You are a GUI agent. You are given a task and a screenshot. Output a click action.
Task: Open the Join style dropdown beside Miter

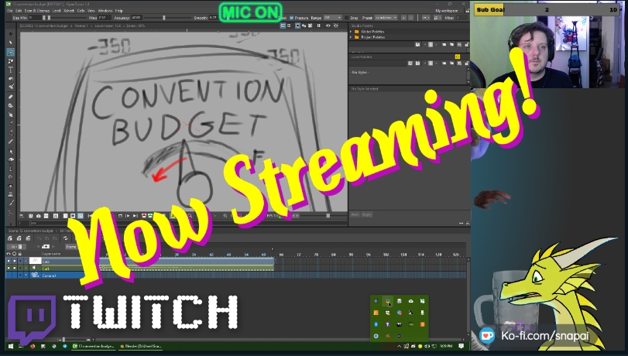coord(438,18)
